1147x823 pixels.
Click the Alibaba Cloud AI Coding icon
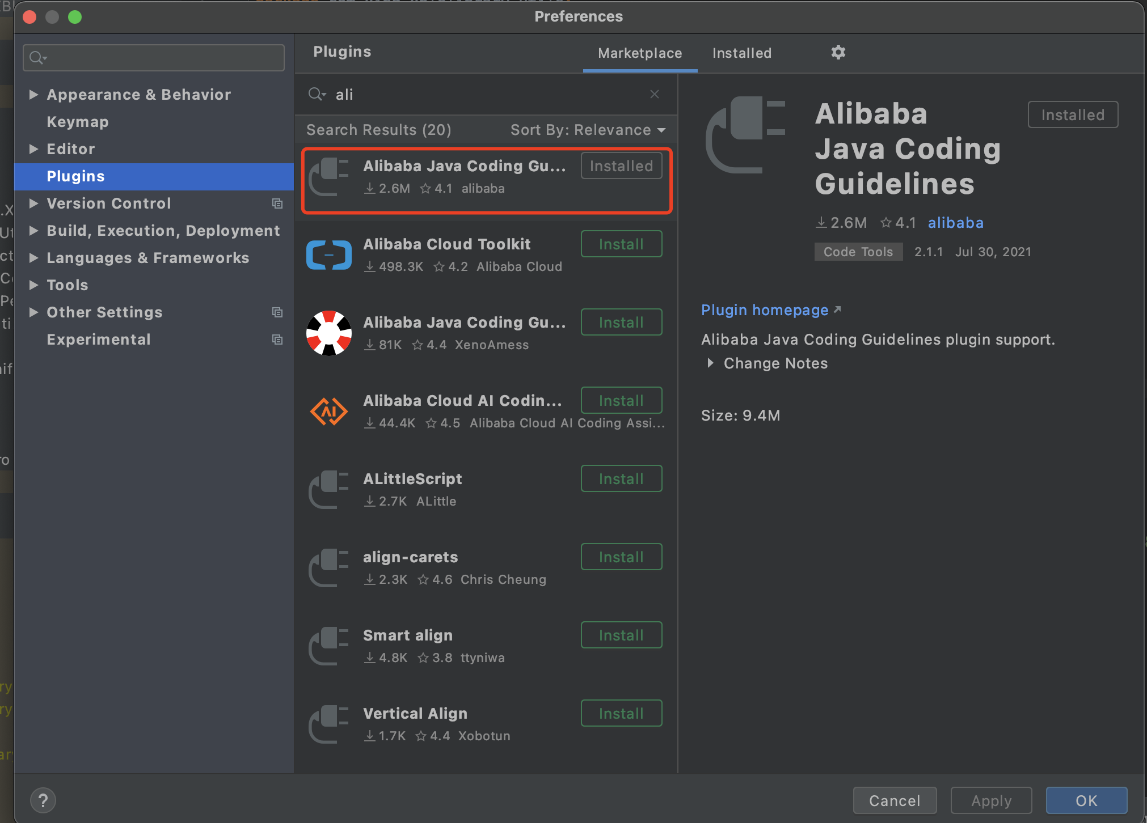tap(328, 411)
